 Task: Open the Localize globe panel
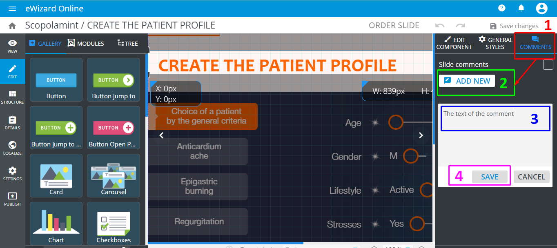(12, 148)
